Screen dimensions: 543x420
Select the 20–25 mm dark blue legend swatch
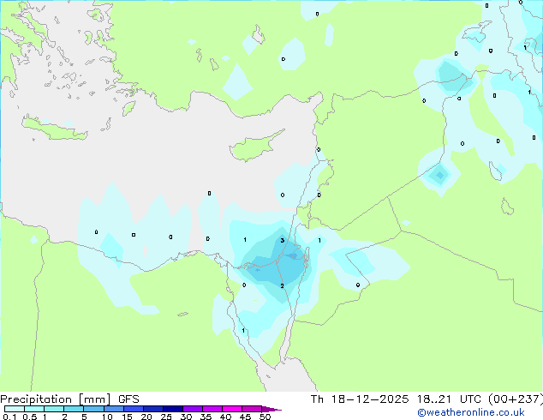[x=153, y=409]
